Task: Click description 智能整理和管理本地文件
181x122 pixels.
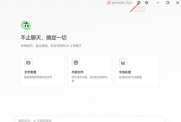Action: (x=38, y=77)
